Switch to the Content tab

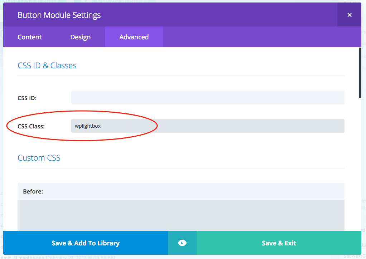(29, 37)
